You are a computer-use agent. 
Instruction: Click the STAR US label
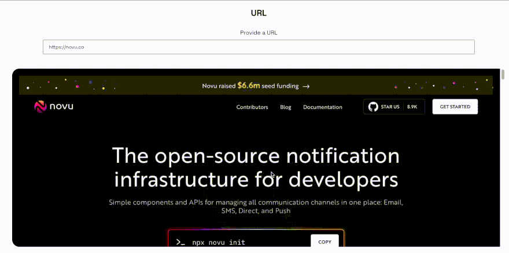pyautogui.click(x=390, y=107)
